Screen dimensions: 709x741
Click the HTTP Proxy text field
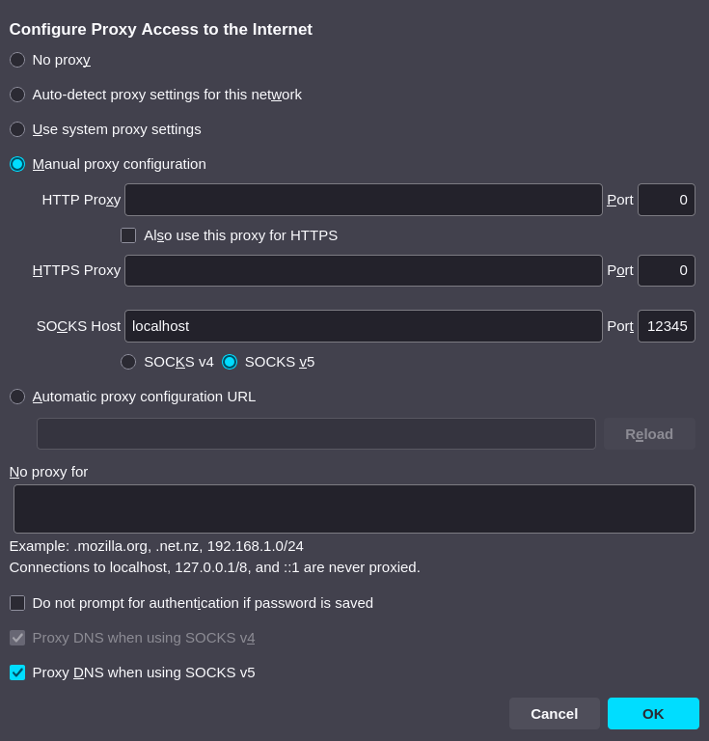click(363, 200)
